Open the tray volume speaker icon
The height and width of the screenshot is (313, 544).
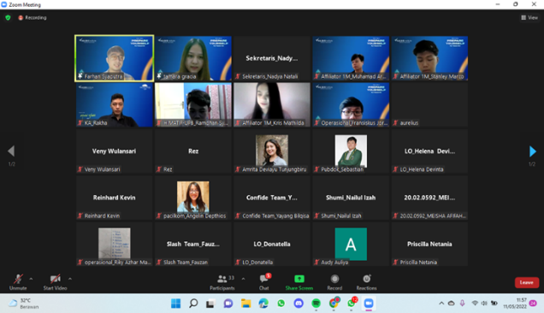[484, 304]
